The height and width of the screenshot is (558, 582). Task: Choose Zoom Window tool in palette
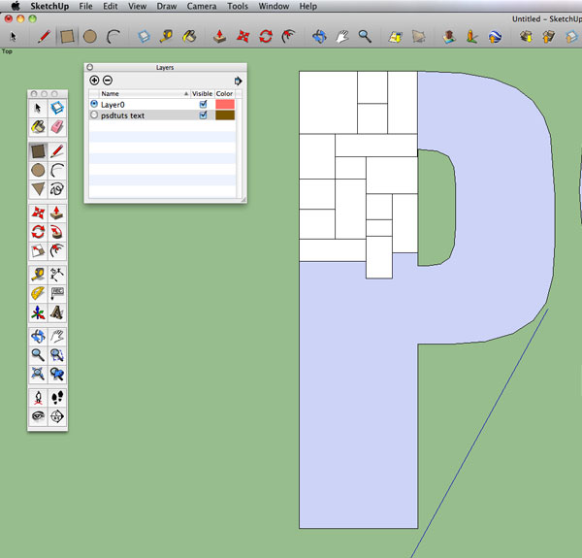coord(57,355)
